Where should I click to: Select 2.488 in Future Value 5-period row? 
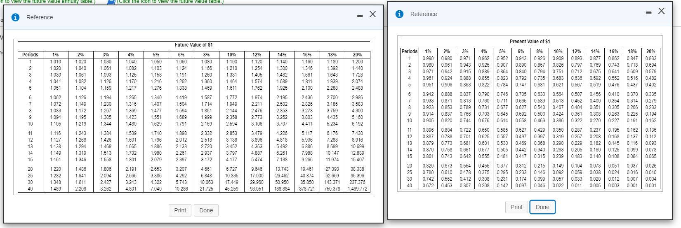(357, 88)
